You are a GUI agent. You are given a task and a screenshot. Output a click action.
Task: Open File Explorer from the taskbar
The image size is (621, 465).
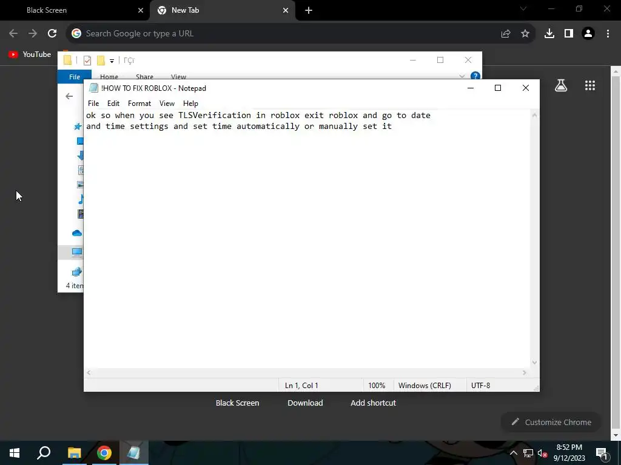click(74, 453)
